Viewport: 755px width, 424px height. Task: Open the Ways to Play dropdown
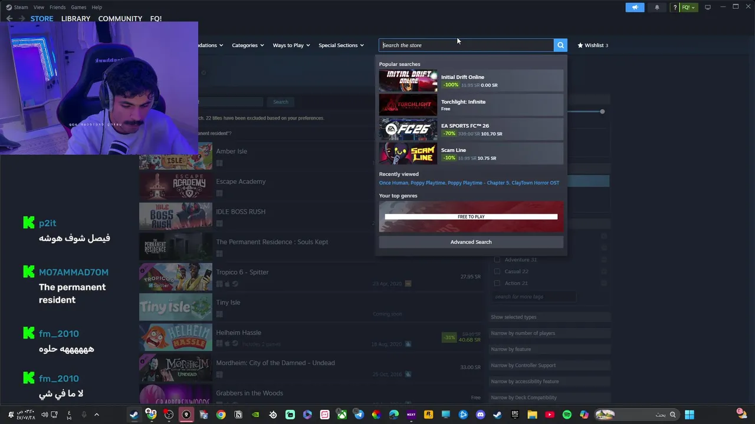tap(291, 45)
